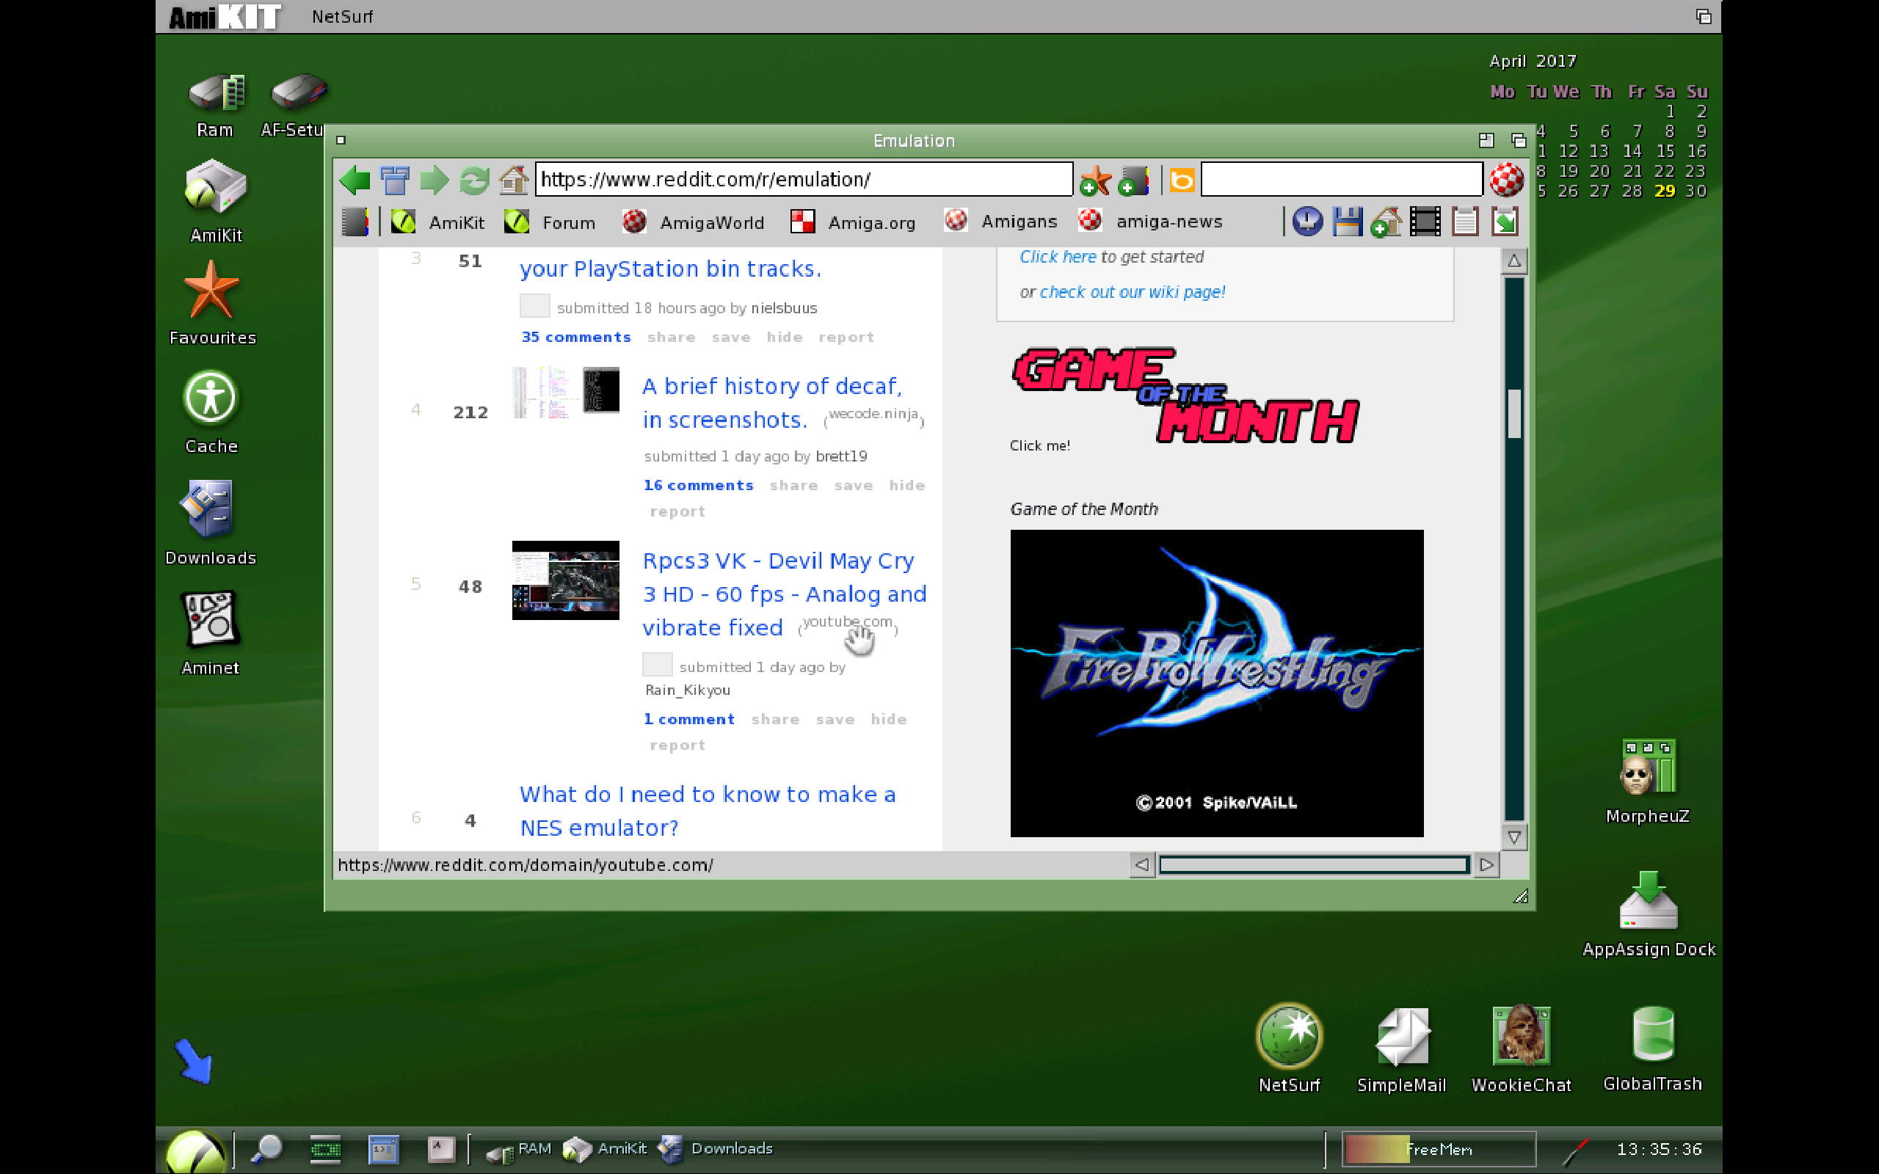Open the NetSurf menu in top bar
The image size is (1879, 1174).
[x=343, y=16]
